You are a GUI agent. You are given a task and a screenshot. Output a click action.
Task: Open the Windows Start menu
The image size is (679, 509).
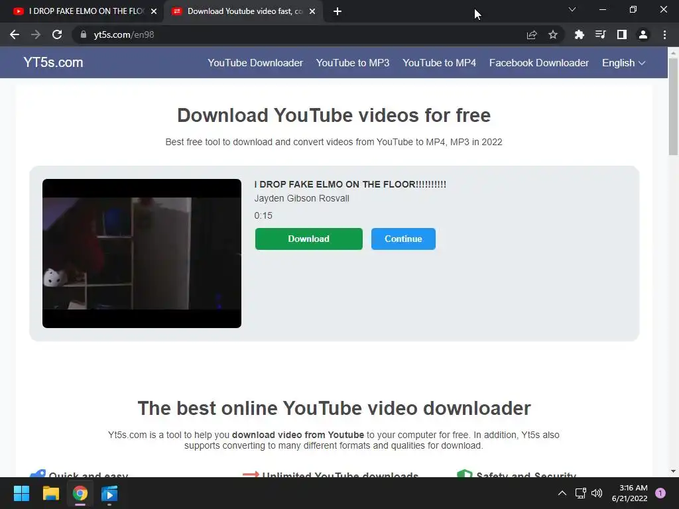[21, 493]
